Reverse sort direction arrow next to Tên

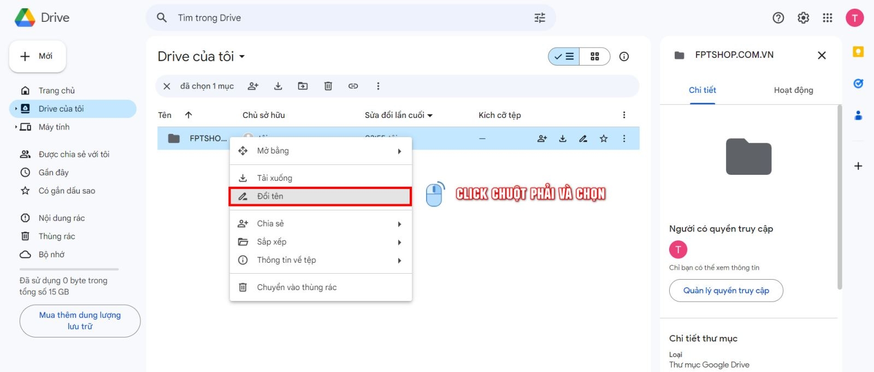point(188,115)
